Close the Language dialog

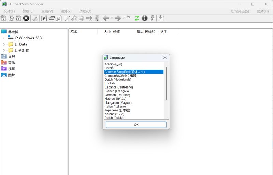(x=165, y=57)
